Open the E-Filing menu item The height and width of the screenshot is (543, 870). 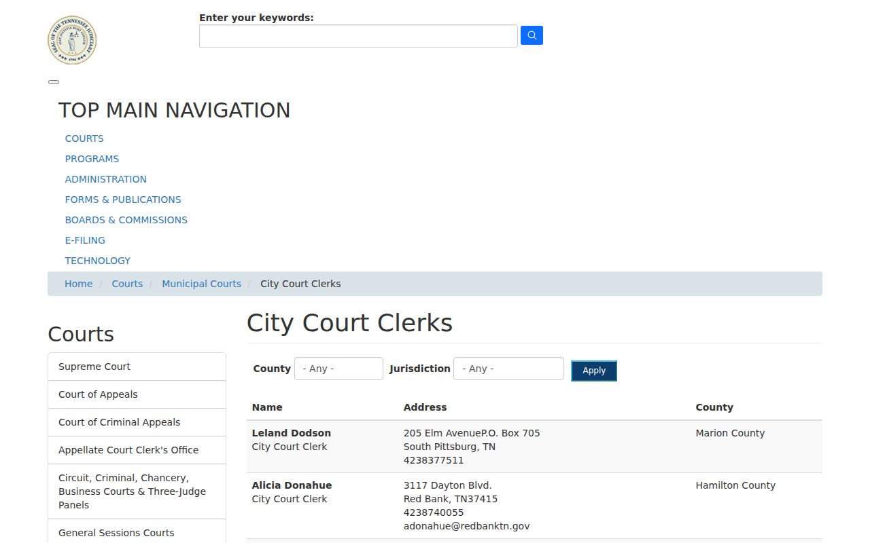click(85, 240)
